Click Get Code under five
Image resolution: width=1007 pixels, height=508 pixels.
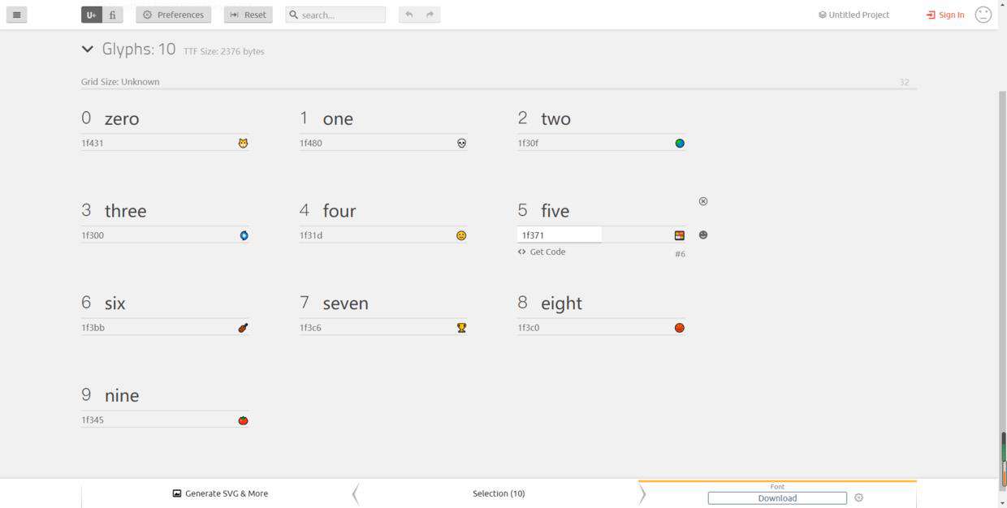click(542, 252)
